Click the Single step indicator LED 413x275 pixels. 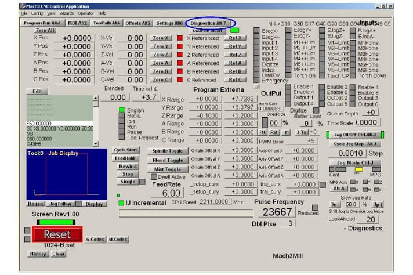pyautogui.click(x=142, y=182)
